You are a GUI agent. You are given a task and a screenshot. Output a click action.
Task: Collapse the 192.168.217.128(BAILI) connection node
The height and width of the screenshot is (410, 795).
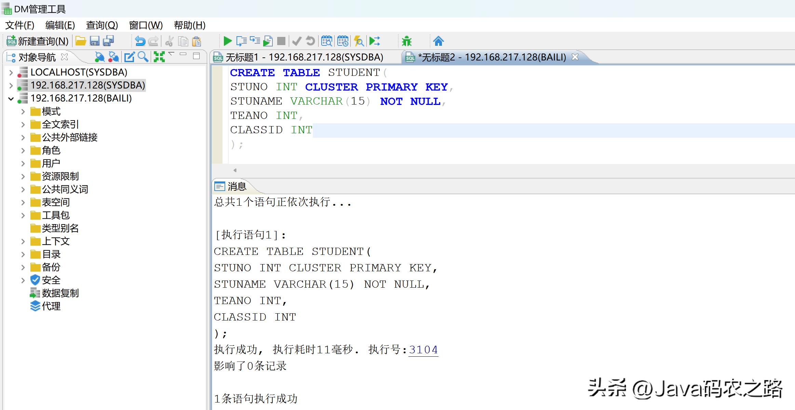point(11,99)
